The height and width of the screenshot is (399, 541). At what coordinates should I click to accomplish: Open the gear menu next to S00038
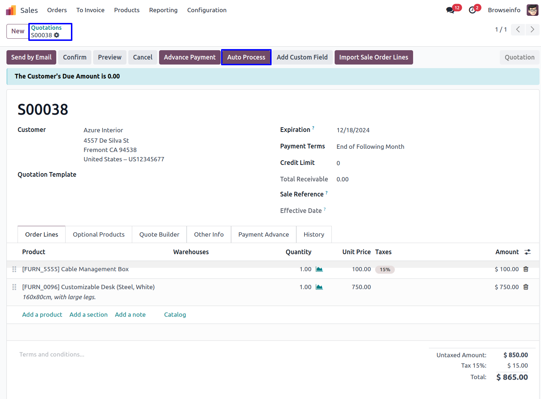pyautogui.click(x=57, y=35)
